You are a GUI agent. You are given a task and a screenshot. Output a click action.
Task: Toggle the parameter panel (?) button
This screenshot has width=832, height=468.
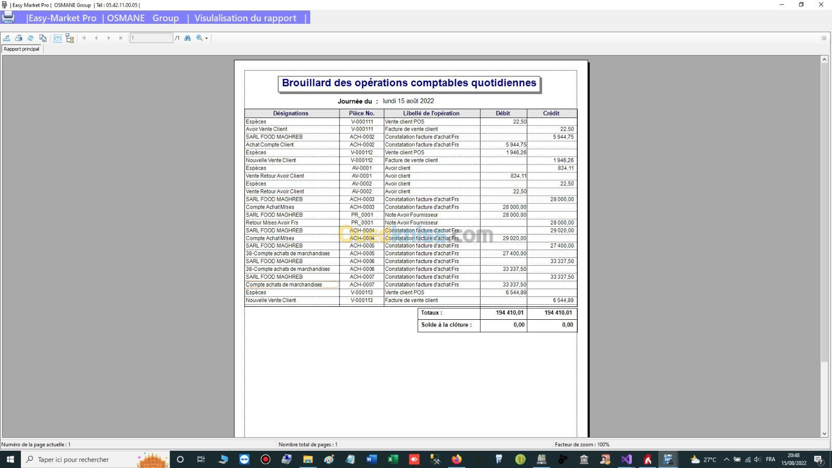click(x=58, y=38)
